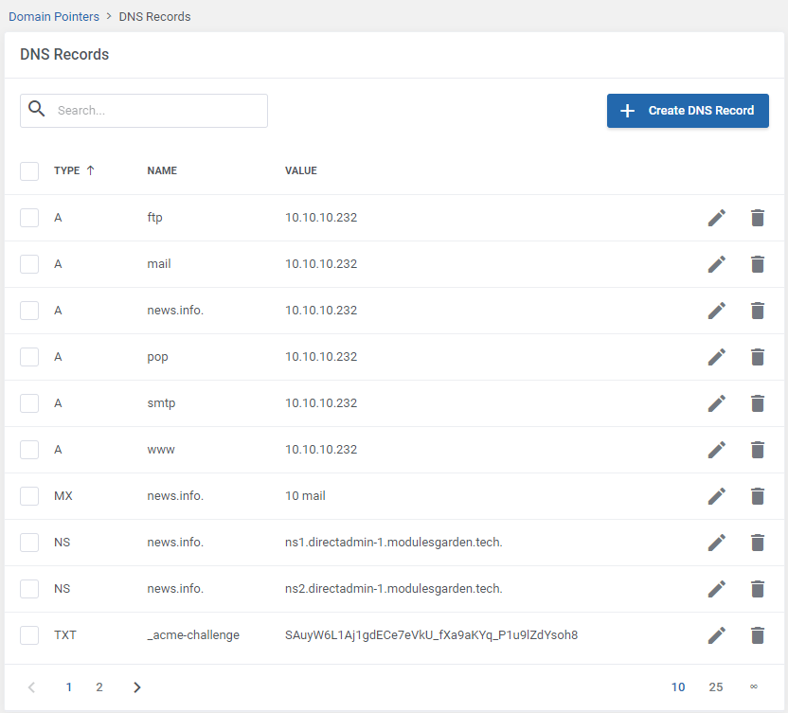Image resolution: width=788 pixels, height=713 pixels.
Task: Delete the ftp A record
Action: click(758, 218)
